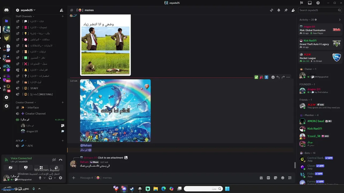Image resolution: width=344 pixels, height=193 pixels.
Task: Click the Threads icon in channel header
Action: coord(271,10)
